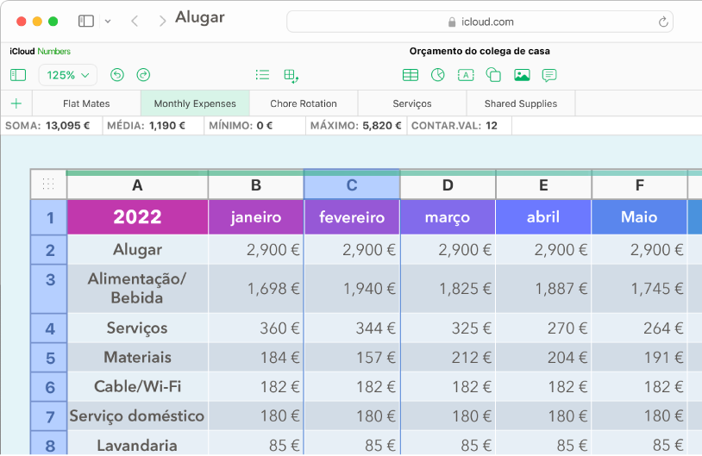Select the abril header cell
Viewport: 702px width, 456px height.
click(543, 217)
